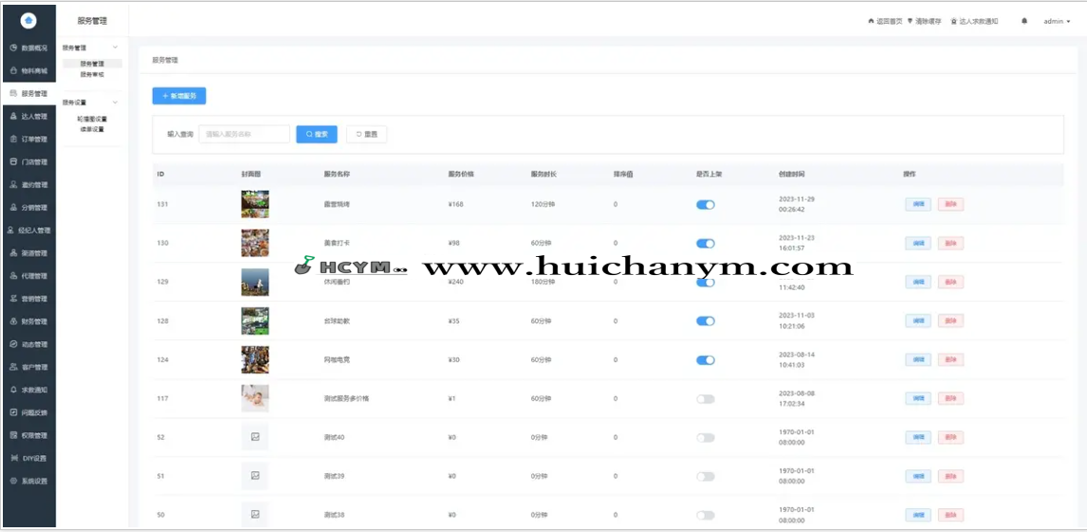Toggle 是否上架 switch for ID 124
Viewport: 1087px width, 532px height.
705,360
